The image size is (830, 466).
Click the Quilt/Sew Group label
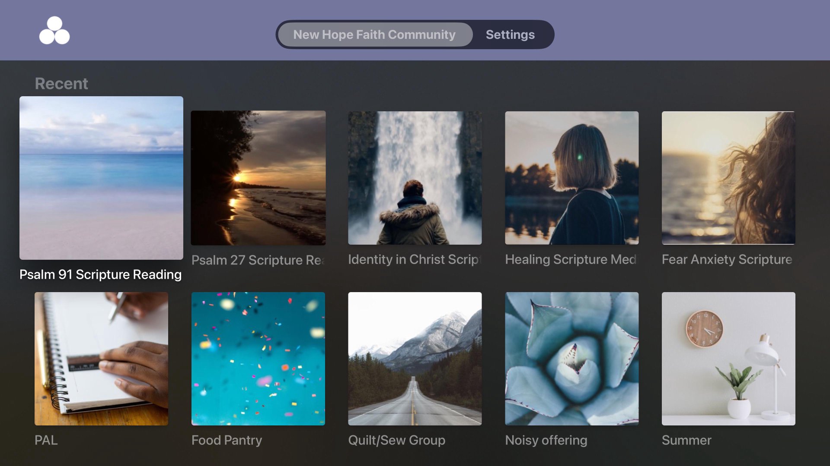pos(396,440)
